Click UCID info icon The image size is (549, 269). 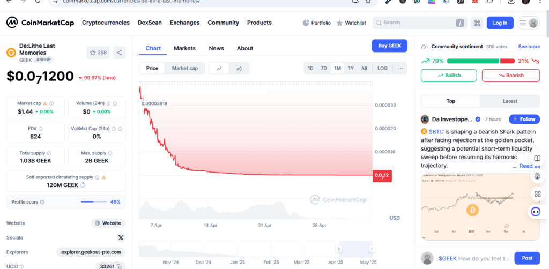pyautogui.click(x=21, y=266)
